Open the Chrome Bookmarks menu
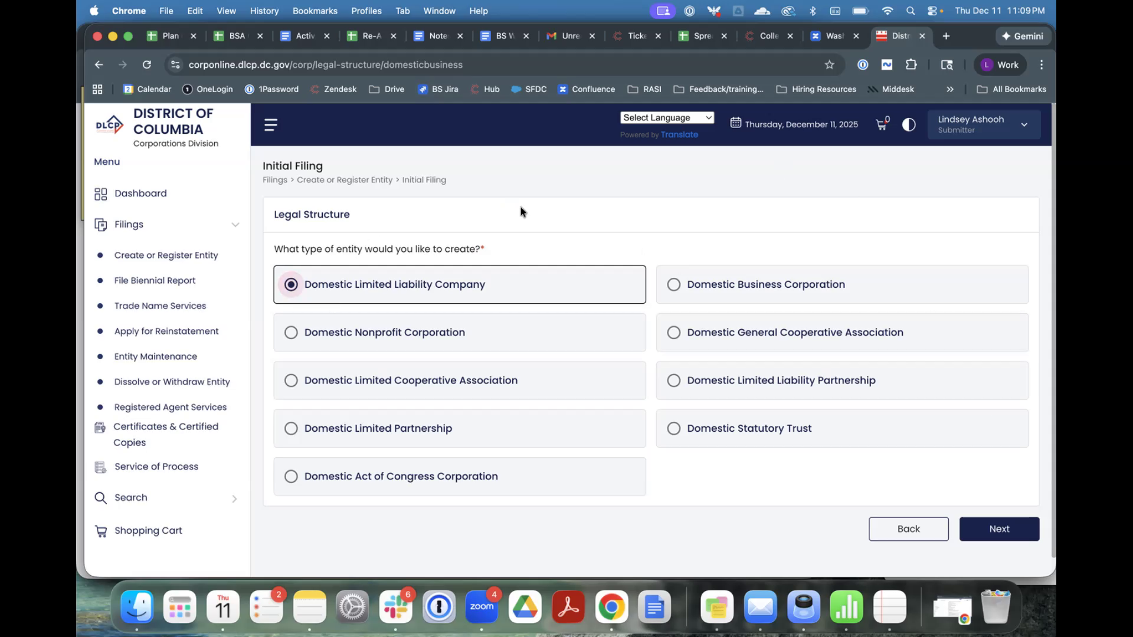This screenshot has width=1133, height=637. [x=315, y=11]
